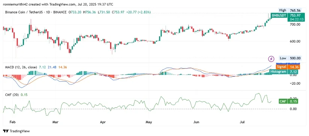This screenshot has width=309, height=136.
Task: Click the purple lightning bolt icon
Action: click(x=272, y=58)
